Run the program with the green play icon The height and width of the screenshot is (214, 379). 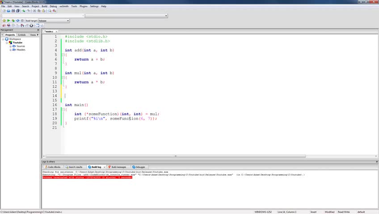[x=8, y=21]
